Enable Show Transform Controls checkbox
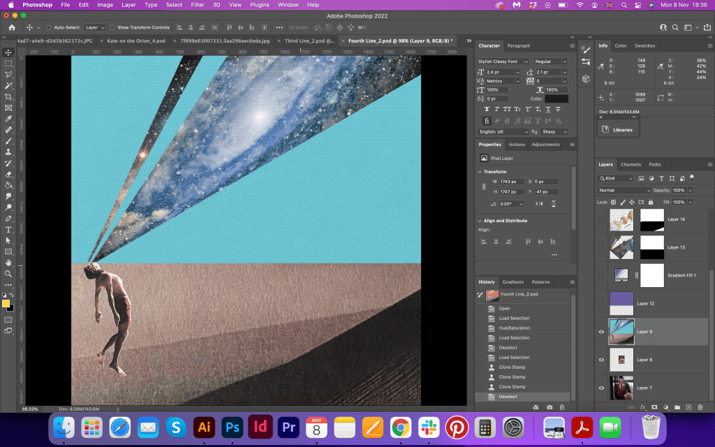The height and width of the screenshot is (447, 715). pyautogui.click(x=112, y=27)
